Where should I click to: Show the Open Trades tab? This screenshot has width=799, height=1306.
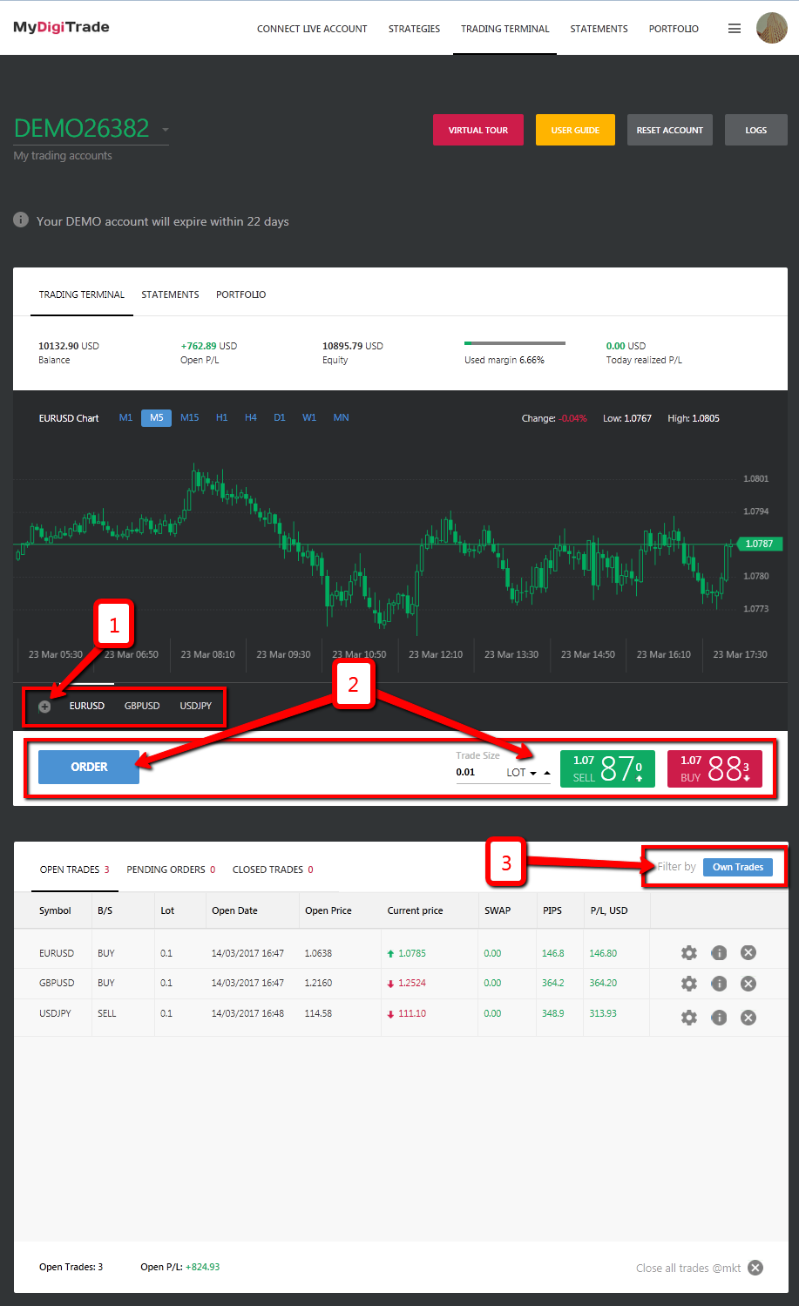click(75, 870)
